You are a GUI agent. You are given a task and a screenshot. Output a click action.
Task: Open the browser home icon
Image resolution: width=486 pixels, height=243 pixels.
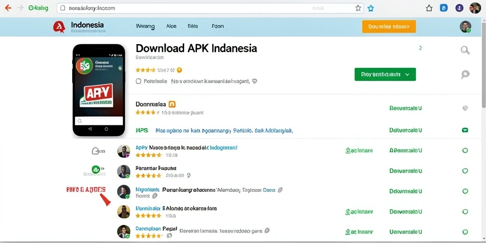coord(429,9)
